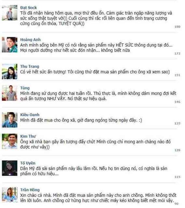
Task: Click the Trần Hồng commenter name
Action: 30,190
